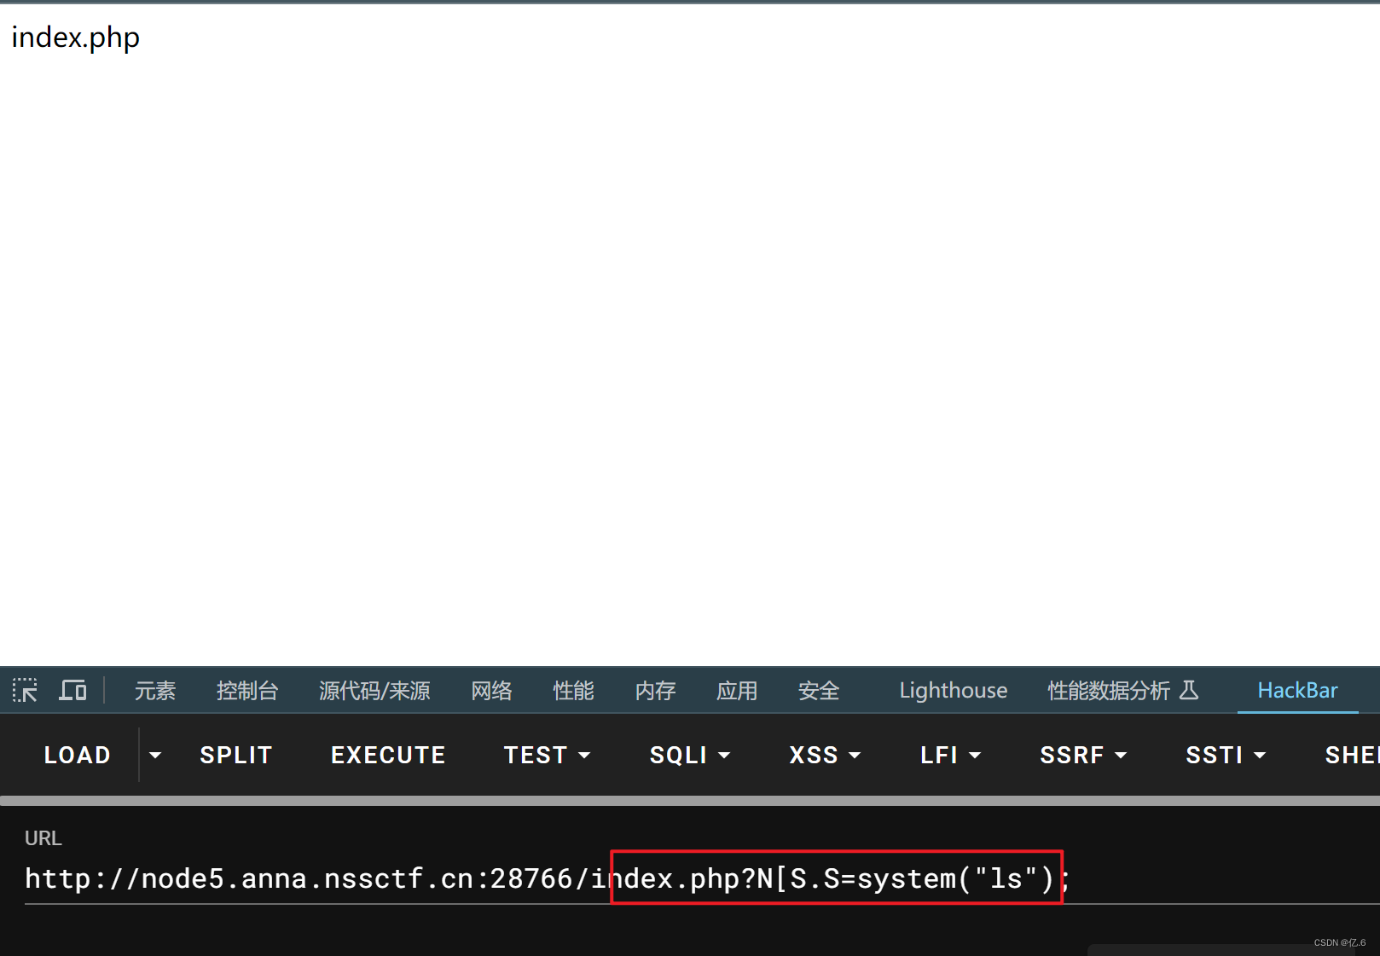The image size is (1380, 956).
Task: Expand the TEST dropdown menu
Action: [x=585, y=755]
